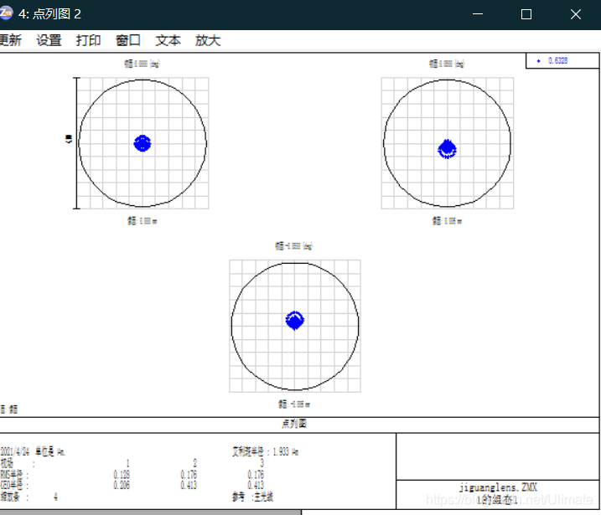Open the 文本 (Text) menu
This screenshot has height=515, width=601.
coord(168,40)
